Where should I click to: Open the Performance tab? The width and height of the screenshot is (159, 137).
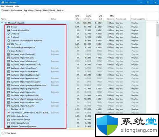17,10
